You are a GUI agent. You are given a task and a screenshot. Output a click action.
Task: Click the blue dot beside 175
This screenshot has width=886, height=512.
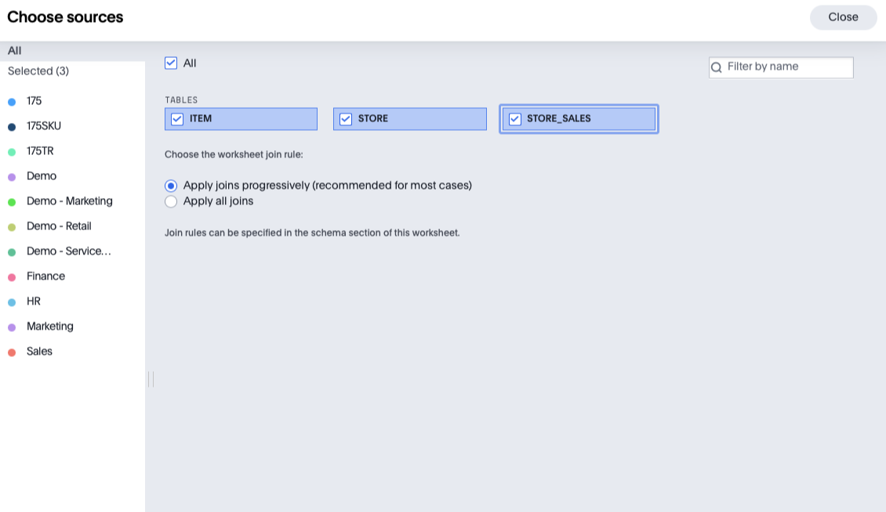(x=12, y=102)
